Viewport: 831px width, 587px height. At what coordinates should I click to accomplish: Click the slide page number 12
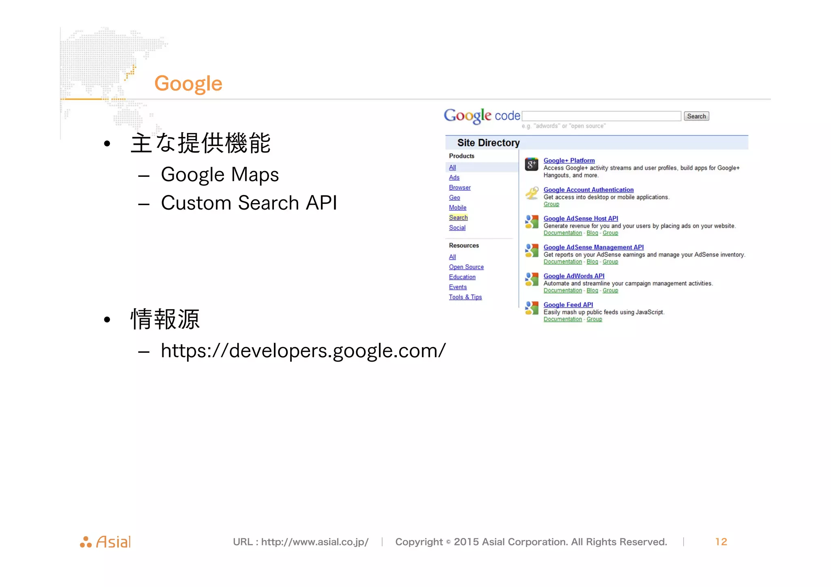721,542
